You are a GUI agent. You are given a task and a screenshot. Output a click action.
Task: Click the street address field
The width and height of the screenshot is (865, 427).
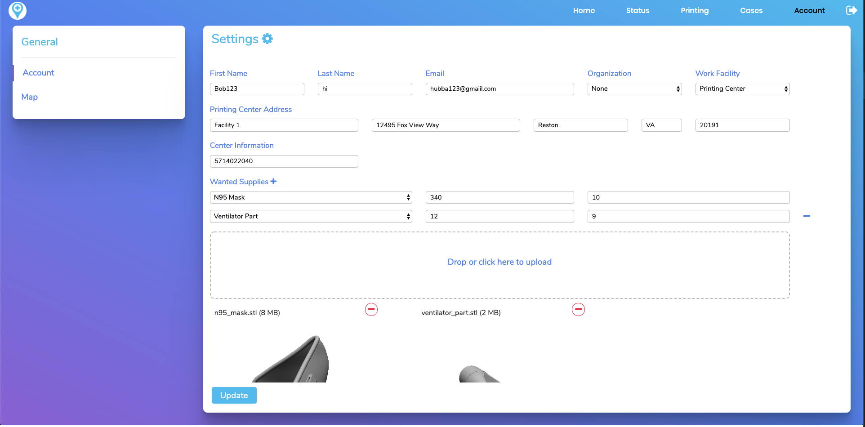coord(446,125)
